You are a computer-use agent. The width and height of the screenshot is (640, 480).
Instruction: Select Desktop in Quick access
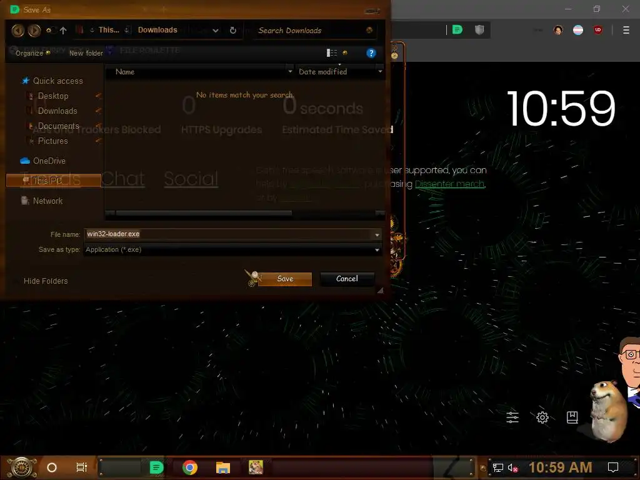[x=53, y=96]
